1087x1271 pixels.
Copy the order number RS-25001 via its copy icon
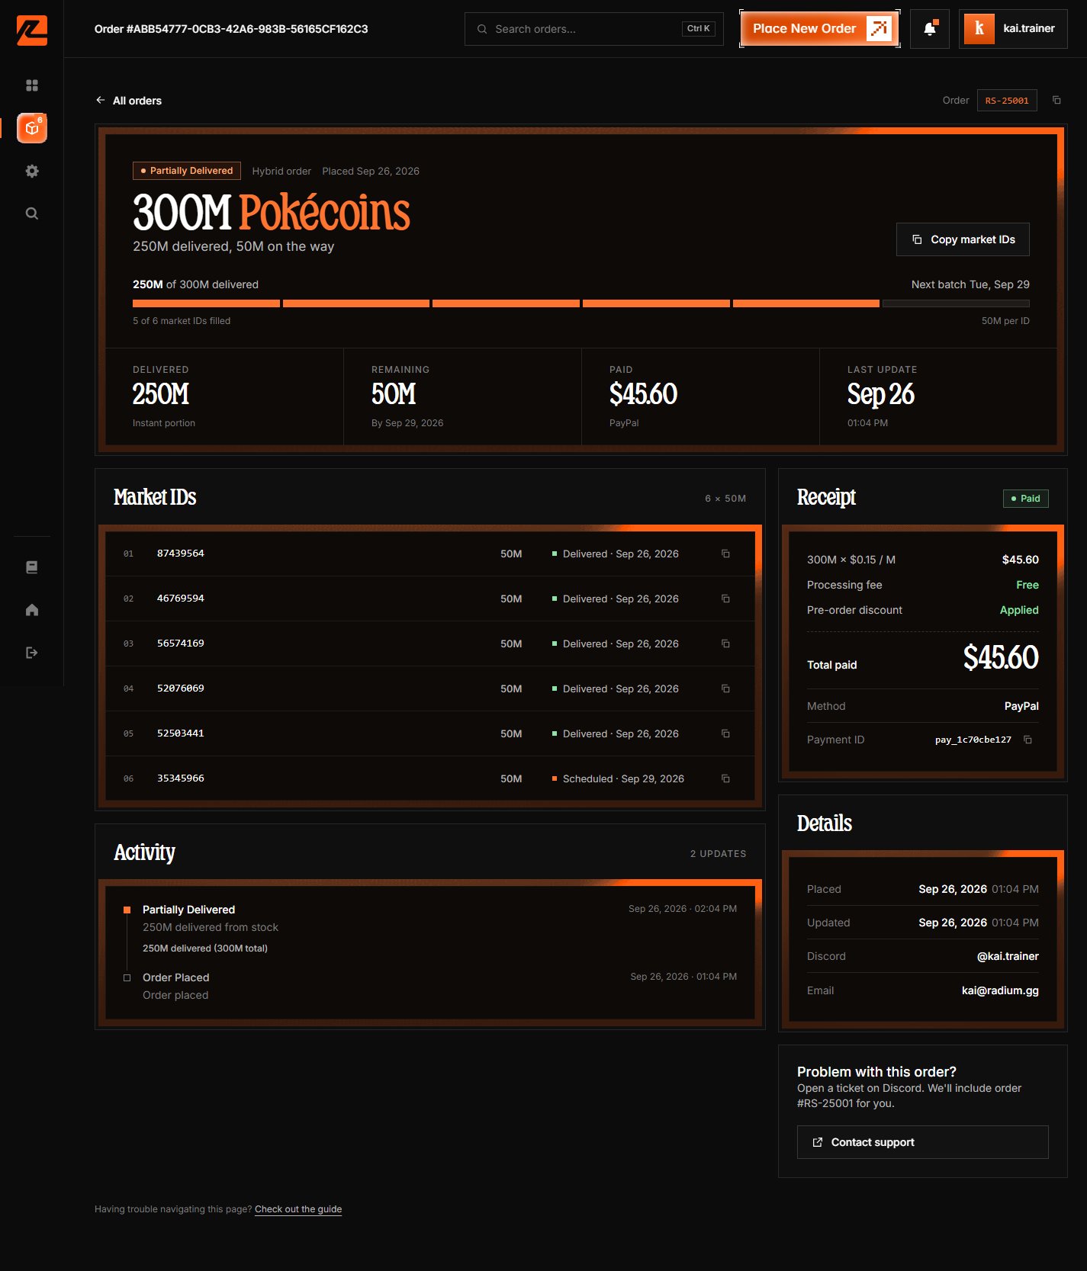coord(1056,100)
